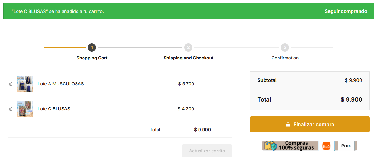Click the Prex payment logo
The width and height of the screenshot is (377, 160).
[346, 146]
